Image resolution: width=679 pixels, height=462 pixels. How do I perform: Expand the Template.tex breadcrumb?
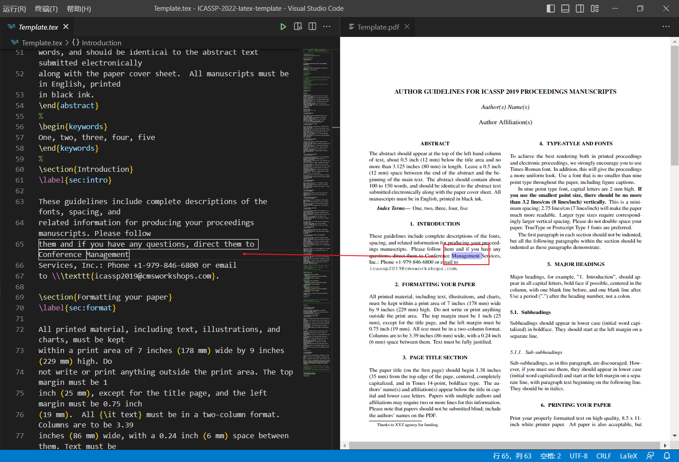coord(42,43)
